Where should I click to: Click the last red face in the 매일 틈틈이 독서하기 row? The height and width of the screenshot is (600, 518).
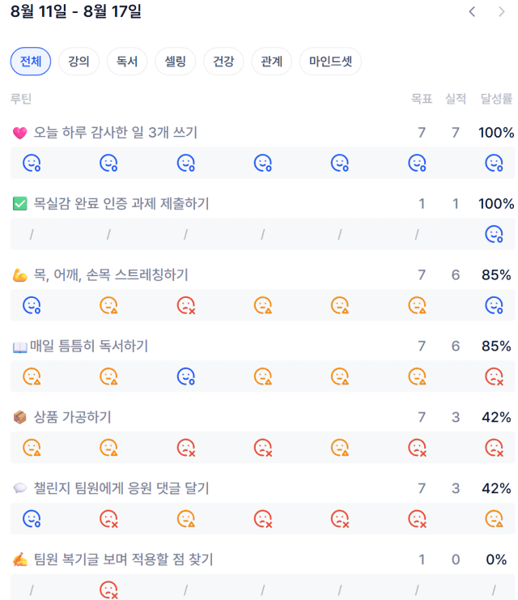pos(495,377)
